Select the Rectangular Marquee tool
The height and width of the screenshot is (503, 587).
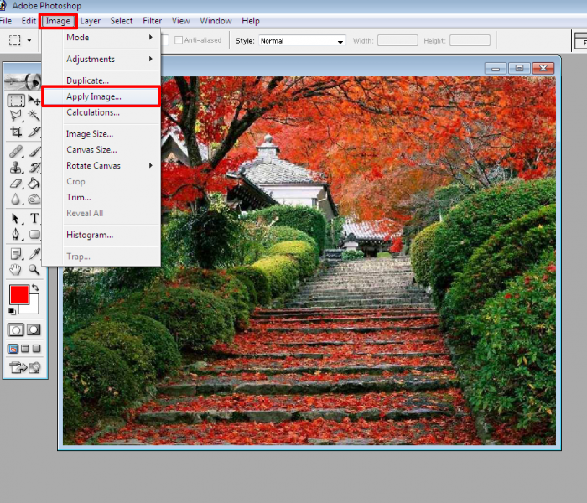(x=16, y=100)
